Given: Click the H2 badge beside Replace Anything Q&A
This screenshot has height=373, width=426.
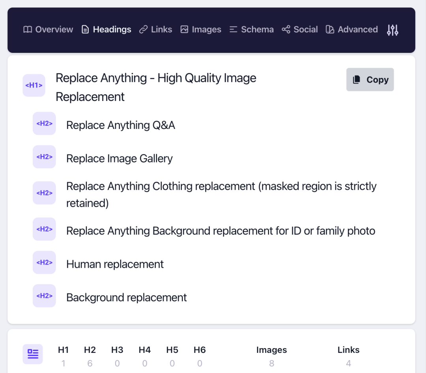Looking at the screenshot, I should coord(44,123).
